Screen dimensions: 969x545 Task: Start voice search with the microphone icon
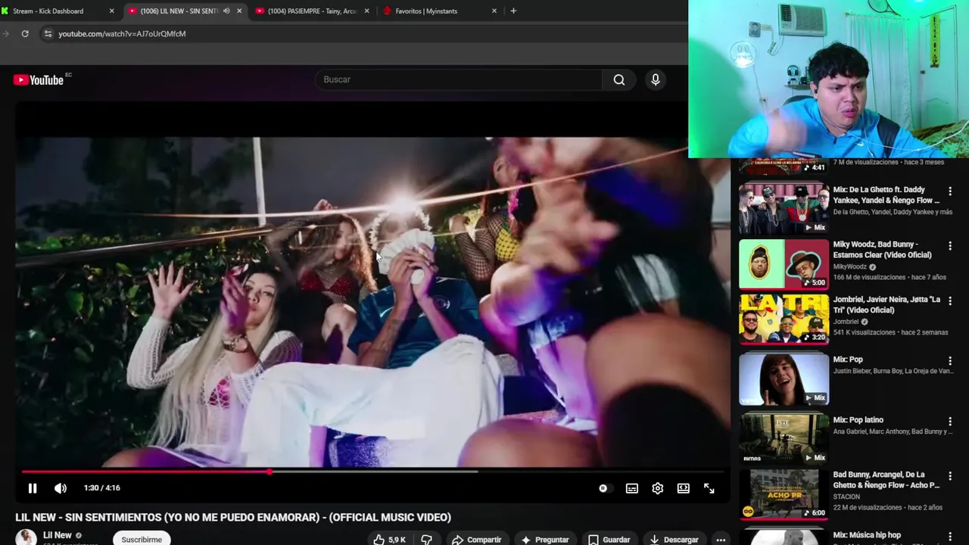[x=656, y=79]
